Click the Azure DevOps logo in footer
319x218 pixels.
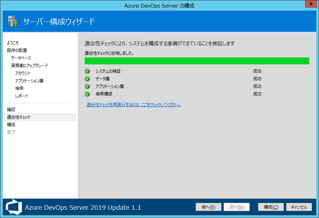tap(14, 207)
